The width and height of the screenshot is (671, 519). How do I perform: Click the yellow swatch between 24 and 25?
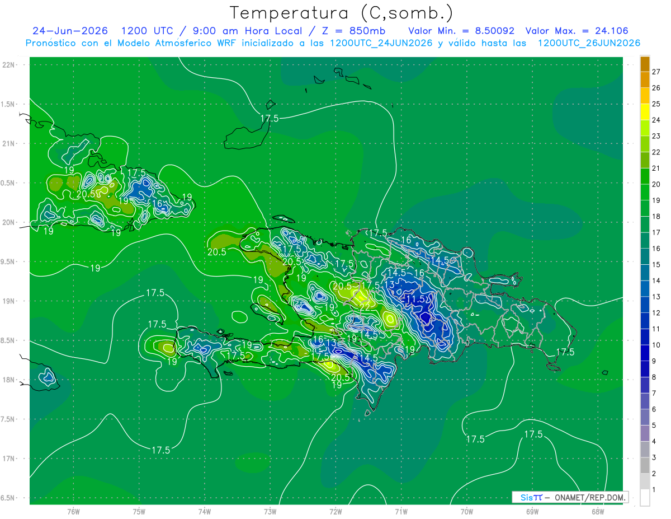645,112
